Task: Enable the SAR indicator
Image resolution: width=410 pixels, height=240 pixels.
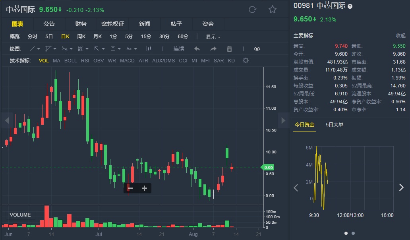Action: pyautogui.click(x=219, y=61)
